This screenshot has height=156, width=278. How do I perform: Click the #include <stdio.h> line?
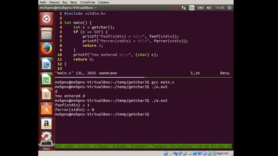(x=85, y=13)
